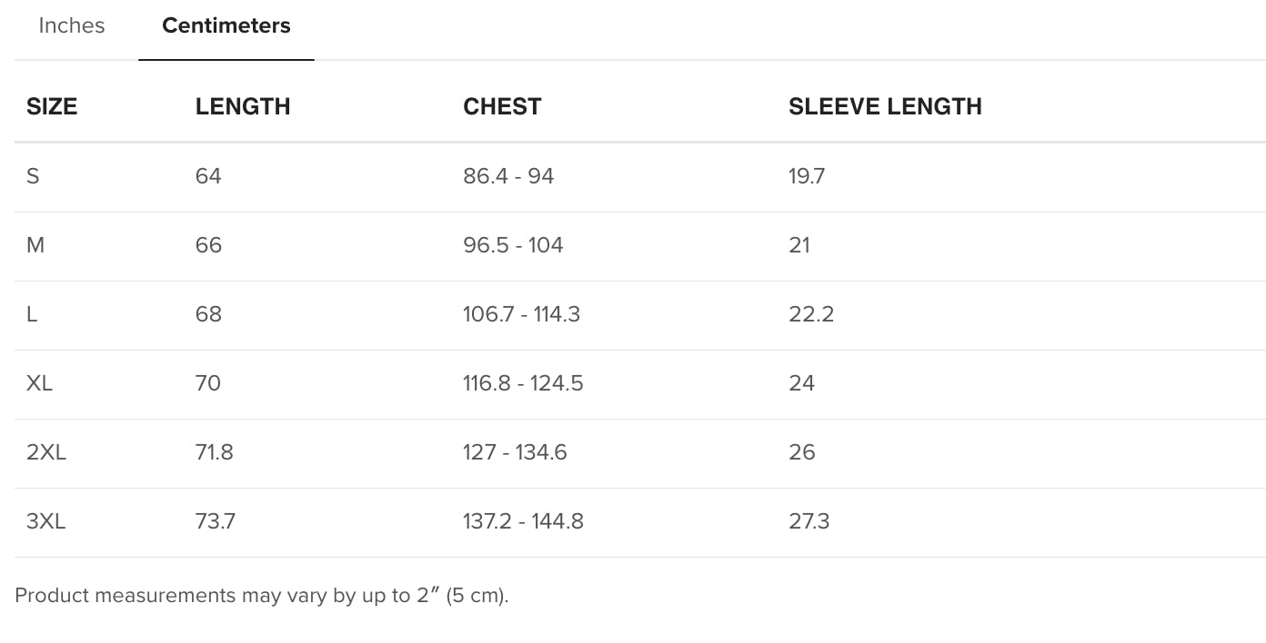Click the LENGTH column header

pyautogui.click(x=243, y=106)
